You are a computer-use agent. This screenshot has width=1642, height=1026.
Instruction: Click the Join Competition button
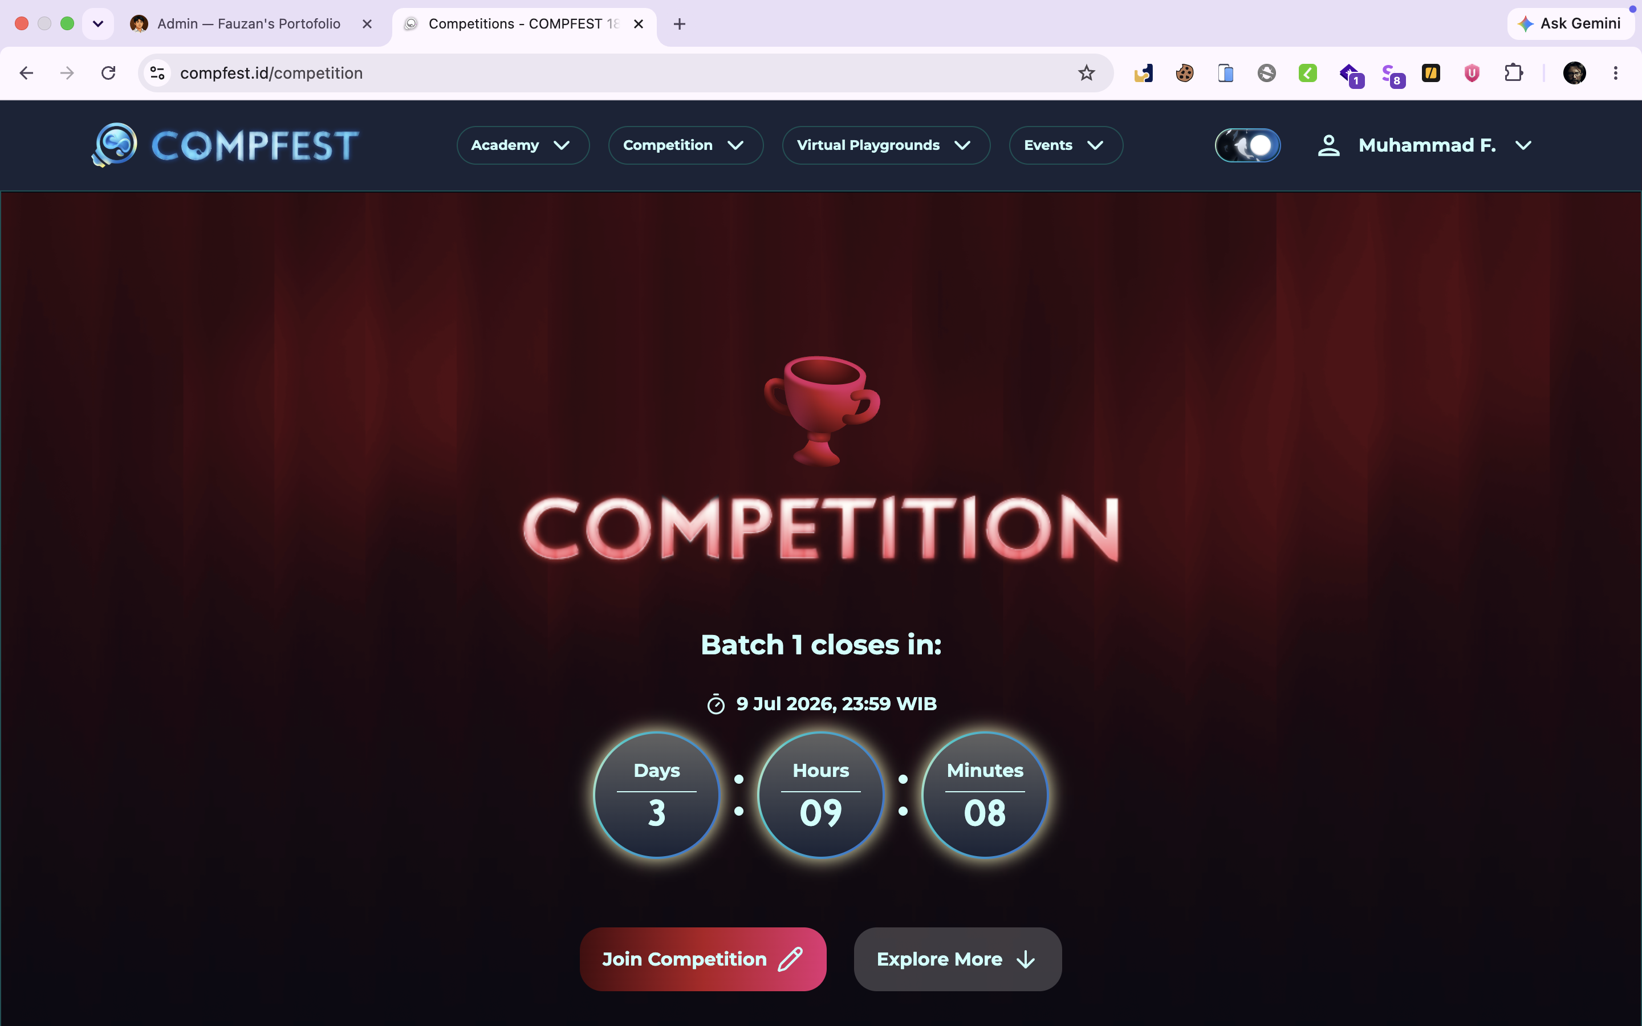coord(703,959)
